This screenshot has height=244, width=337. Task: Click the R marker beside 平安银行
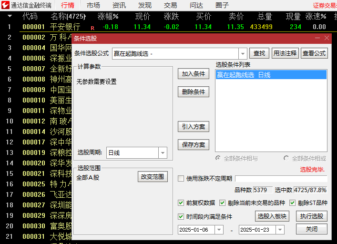(92, 28)
